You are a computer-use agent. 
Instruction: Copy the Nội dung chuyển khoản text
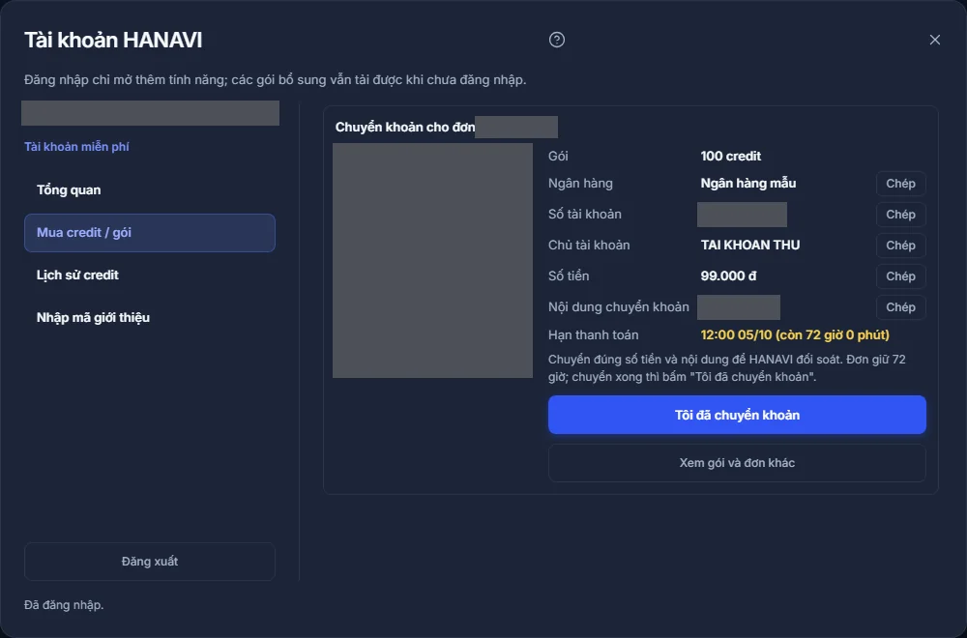[900, 306]
